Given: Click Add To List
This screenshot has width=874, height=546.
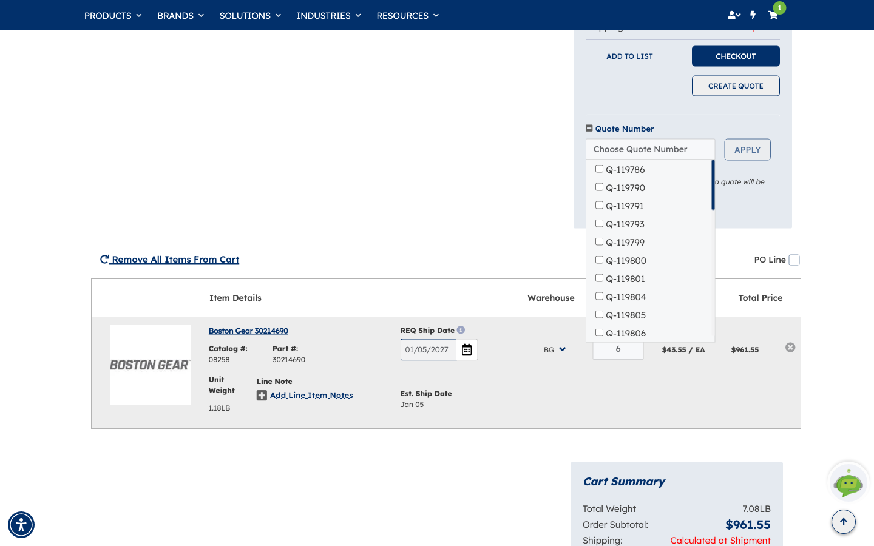Looking at the screenshot, I should 629,56.
